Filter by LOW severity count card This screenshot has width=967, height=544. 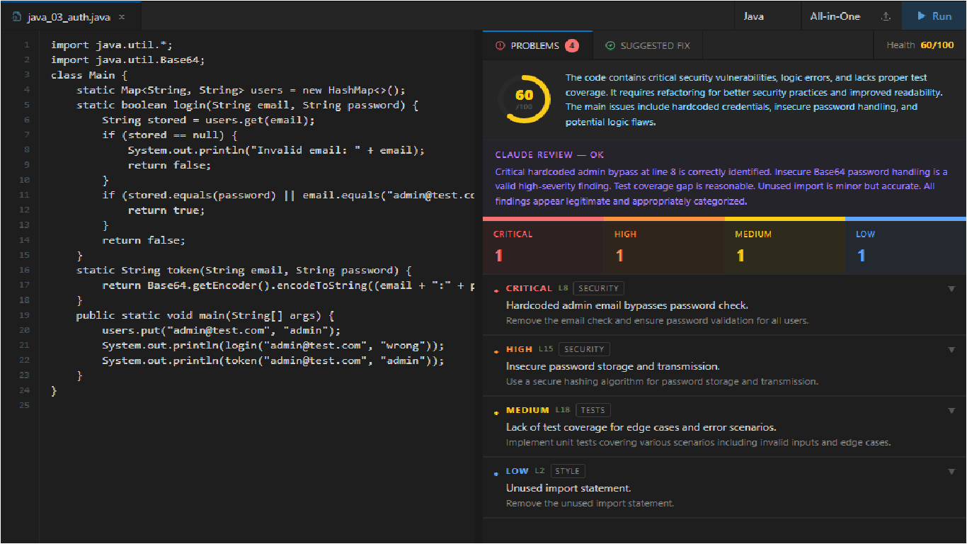906,246
